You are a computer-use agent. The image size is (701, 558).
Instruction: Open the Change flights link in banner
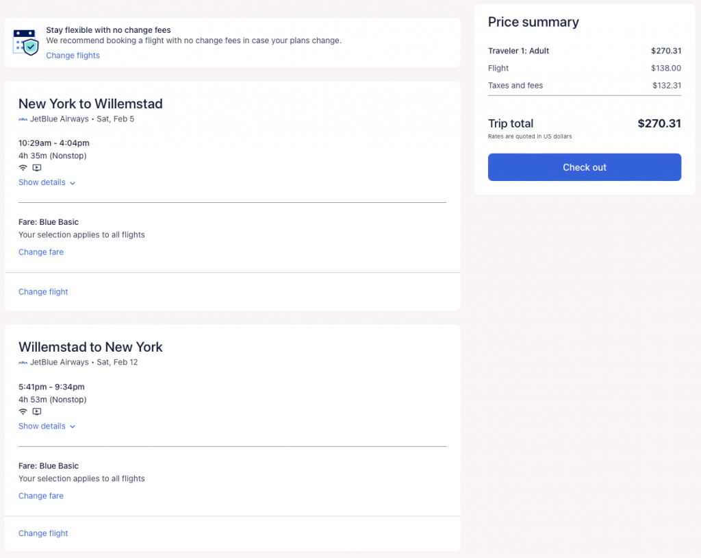(73, 56)
